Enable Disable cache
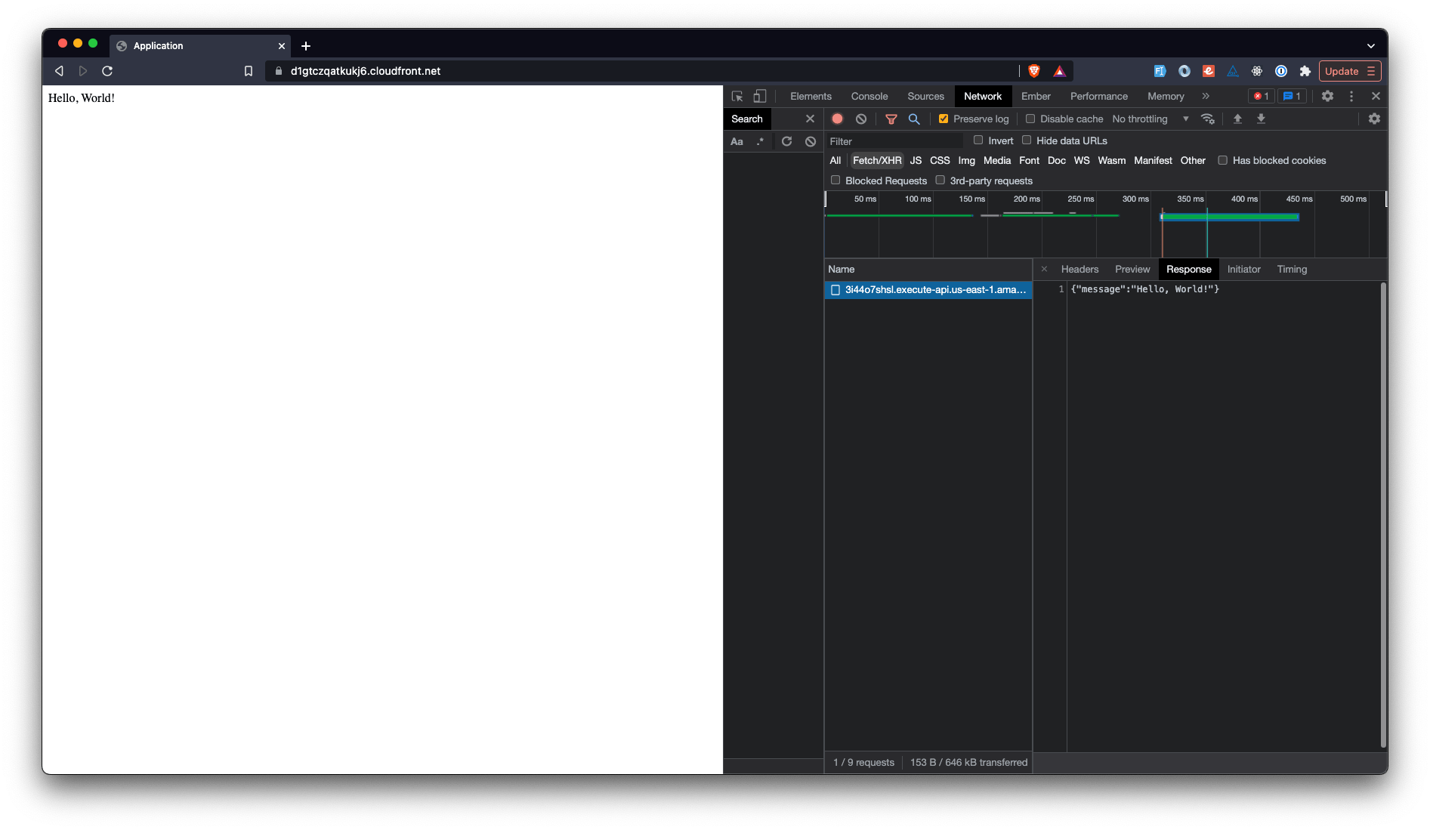This screenshot has width=1430, height=830. [x=1030, y=119]
